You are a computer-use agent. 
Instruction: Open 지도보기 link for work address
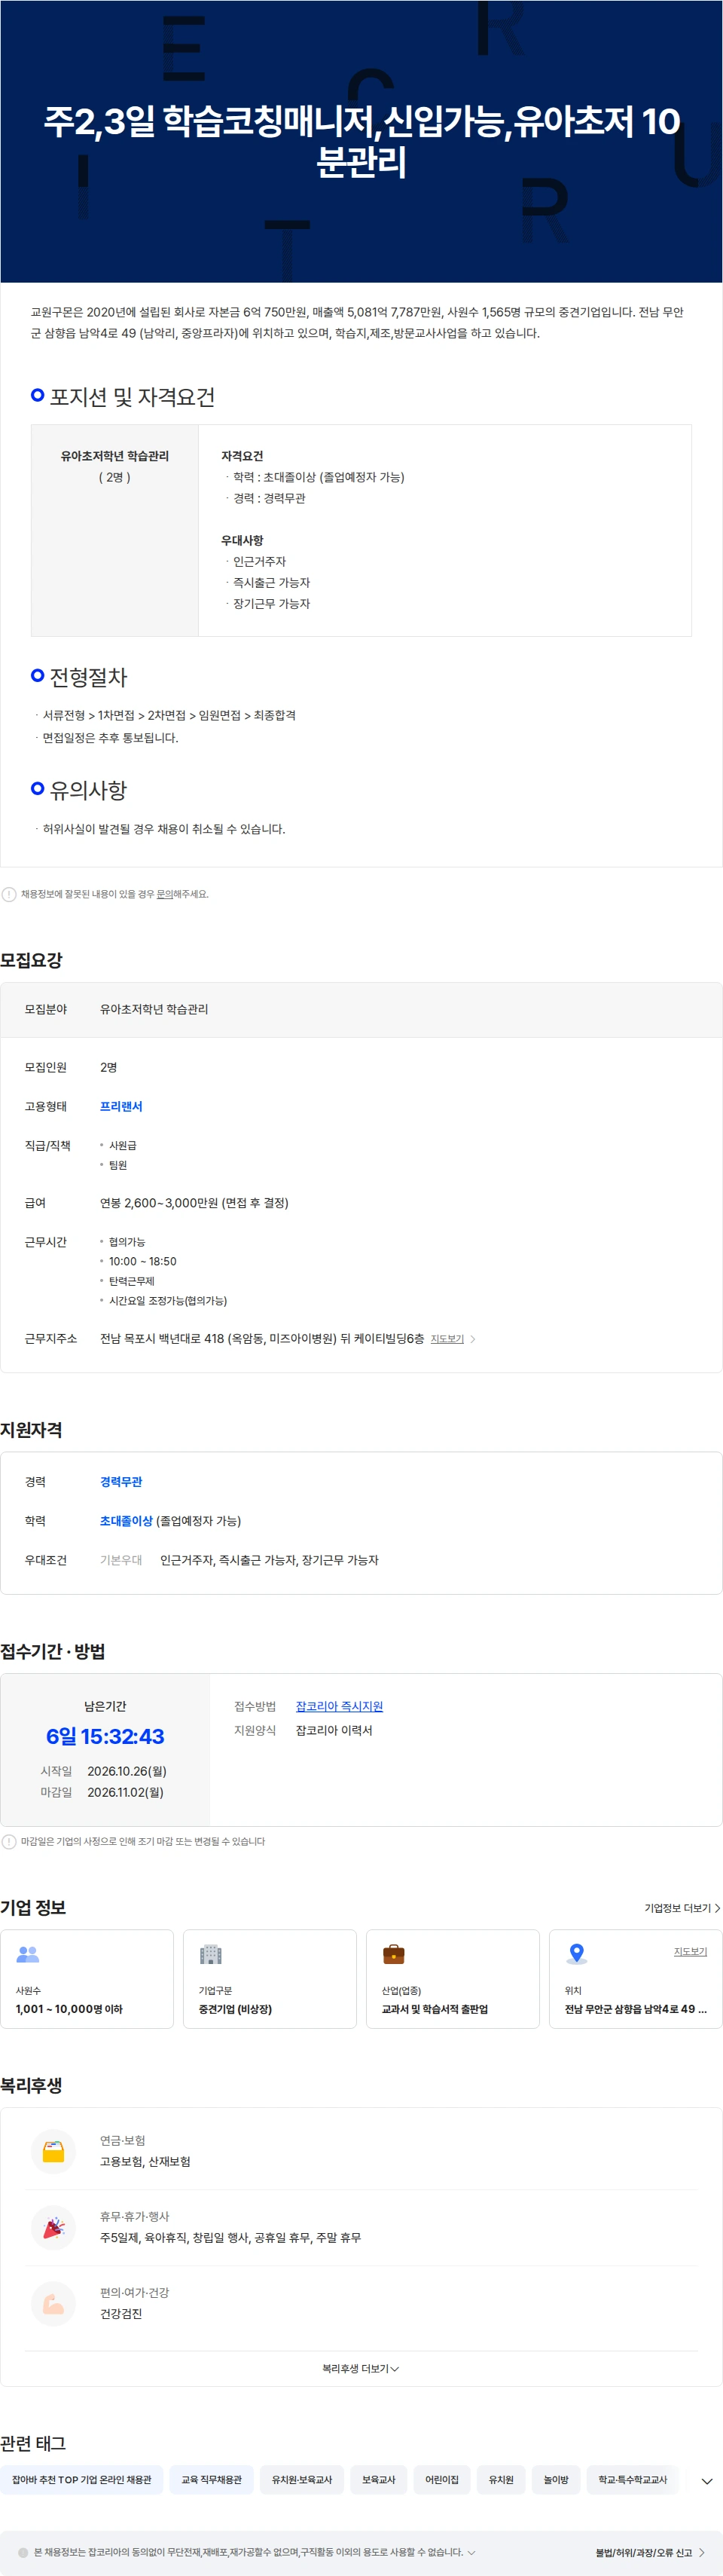[447, 1338]
